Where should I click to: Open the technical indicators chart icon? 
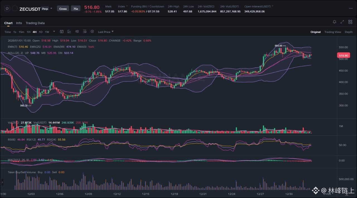coord(69,32)
